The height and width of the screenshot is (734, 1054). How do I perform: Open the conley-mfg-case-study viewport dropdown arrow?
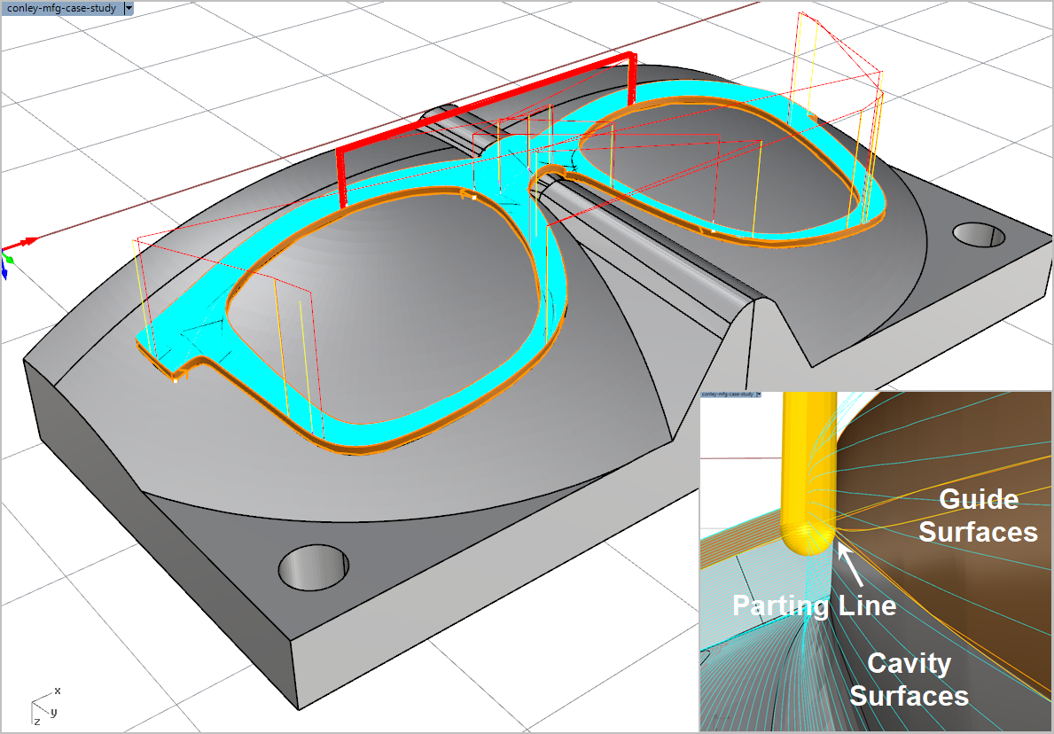point(129,7)
